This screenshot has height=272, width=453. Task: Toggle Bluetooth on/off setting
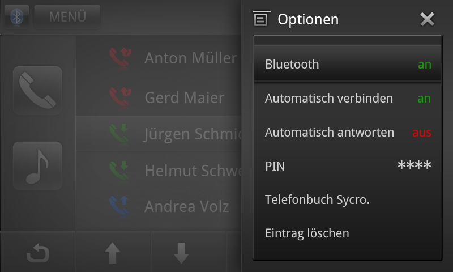pos(348,65)
